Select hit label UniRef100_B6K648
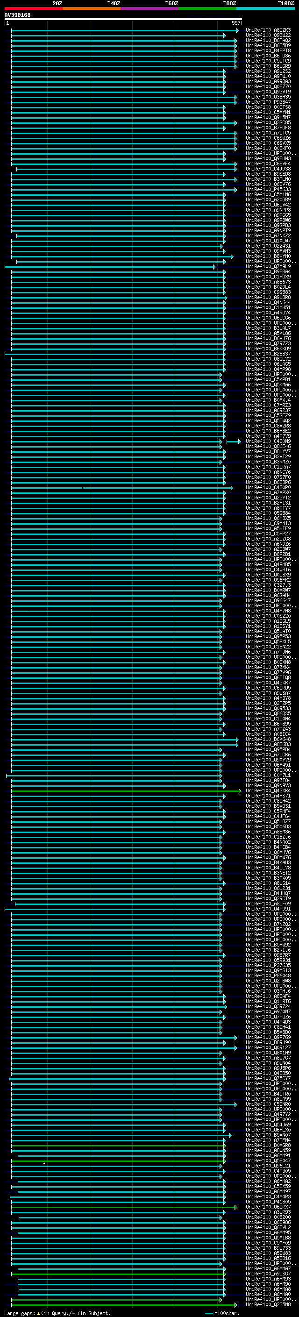The height and width of the screenshot is (1317, 299). point(268,739)
